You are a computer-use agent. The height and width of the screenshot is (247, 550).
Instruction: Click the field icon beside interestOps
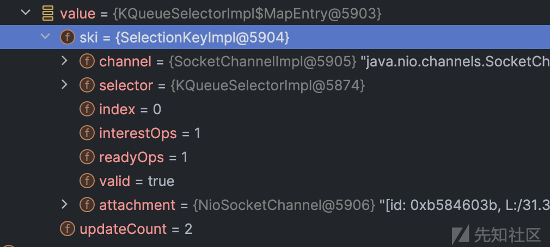coord(87,133)
